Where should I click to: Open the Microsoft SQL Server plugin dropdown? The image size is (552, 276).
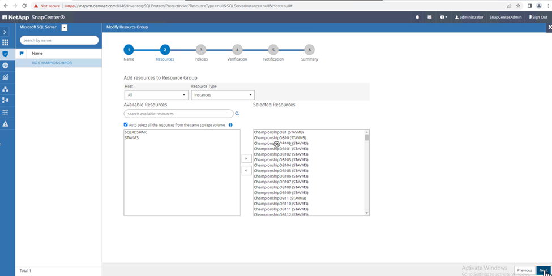(x=64, y=27)
